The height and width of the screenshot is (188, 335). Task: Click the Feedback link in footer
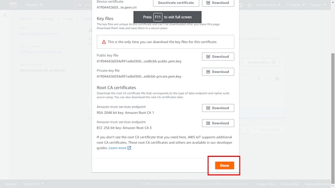point(11,184)
